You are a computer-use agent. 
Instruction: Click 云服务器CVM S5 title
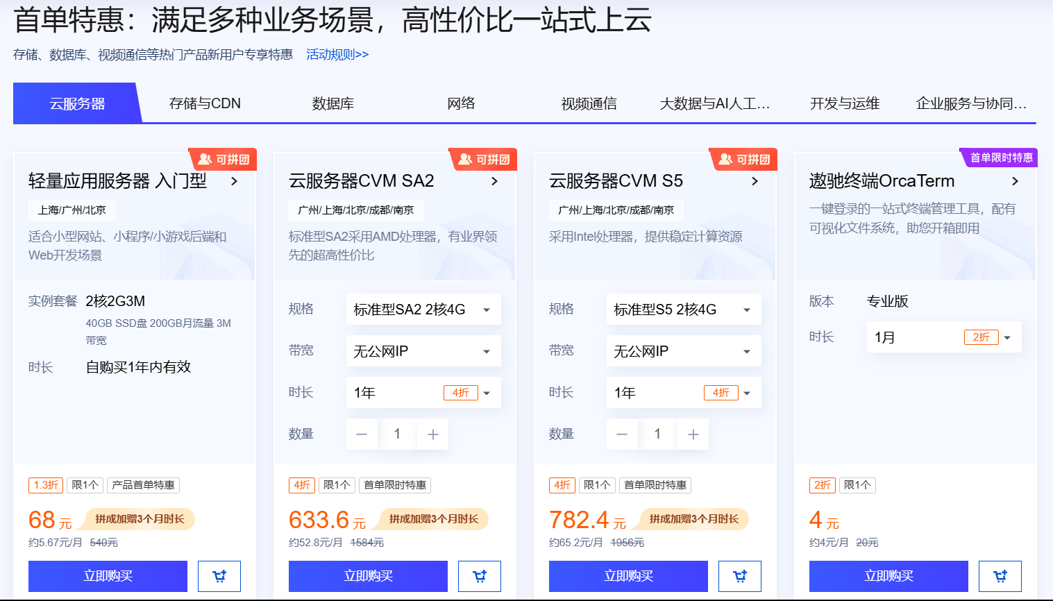tap(616, 181)
